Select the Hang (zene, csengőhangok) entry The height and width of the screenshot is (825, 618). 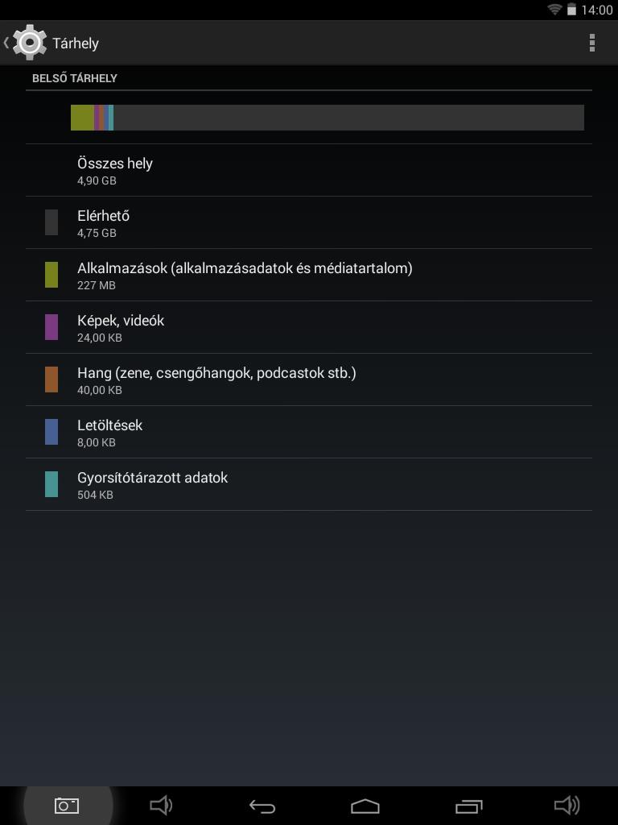coord(309,379)
